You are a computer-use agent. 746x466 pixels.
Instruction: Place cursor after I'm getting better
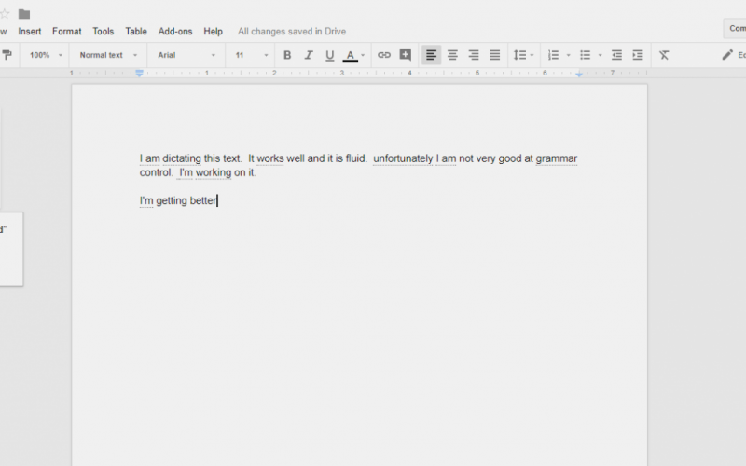[217, 200]
